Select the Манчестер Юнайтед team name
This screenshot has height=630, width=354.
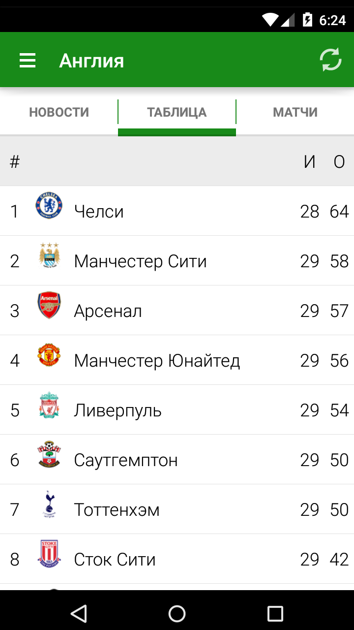157,361
